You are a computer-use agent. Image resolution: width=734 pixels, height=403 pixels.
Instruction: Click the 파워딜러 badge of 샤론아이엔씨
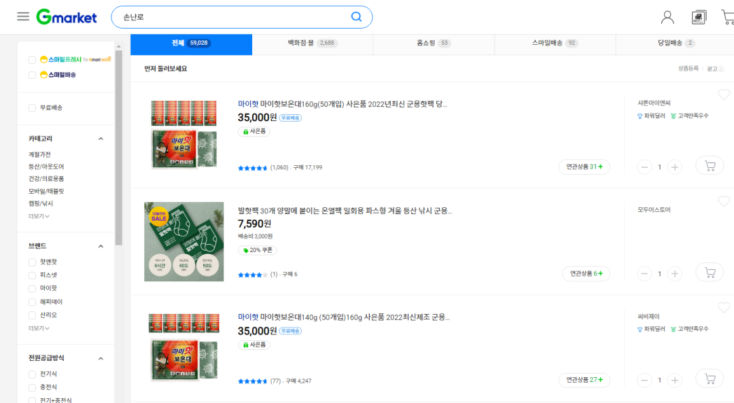[x=651, y=116]
